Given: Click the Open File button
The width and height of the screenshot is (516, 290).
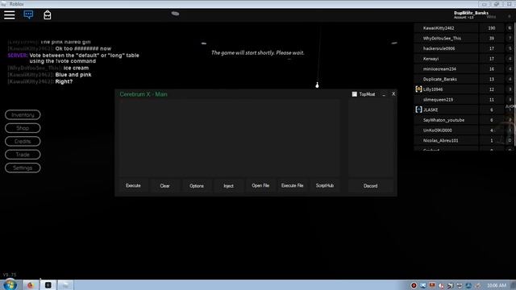Looking at the screenshot, I should click(260, 186).
